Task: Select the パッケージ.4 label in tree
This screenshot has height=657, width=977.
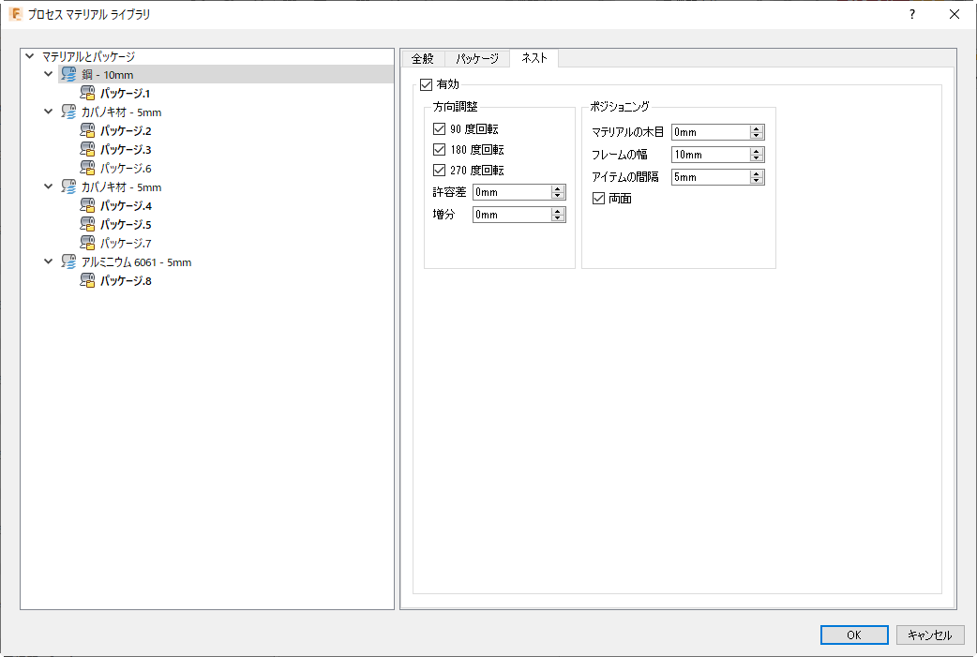Action: click(126, 205)
